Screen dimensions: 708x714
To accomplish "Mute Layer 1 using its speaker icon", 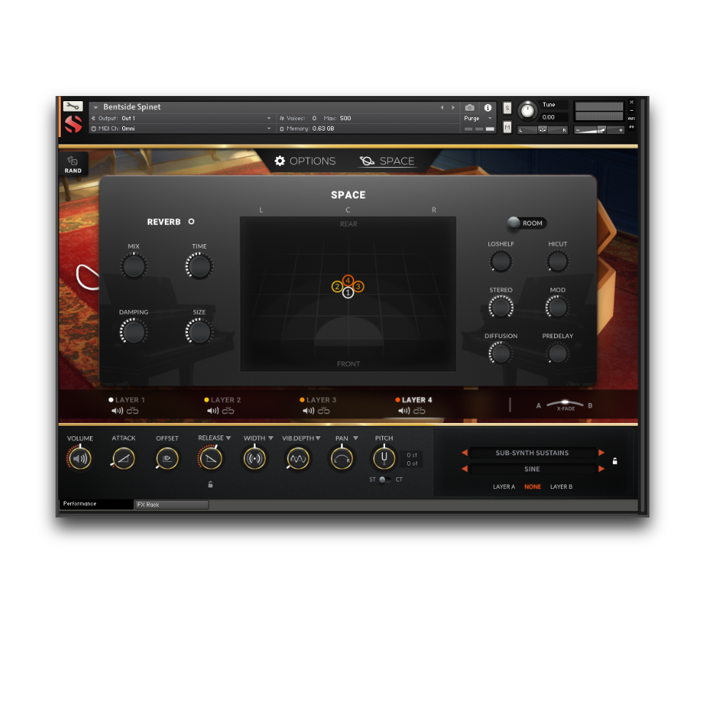I will 116,411.
